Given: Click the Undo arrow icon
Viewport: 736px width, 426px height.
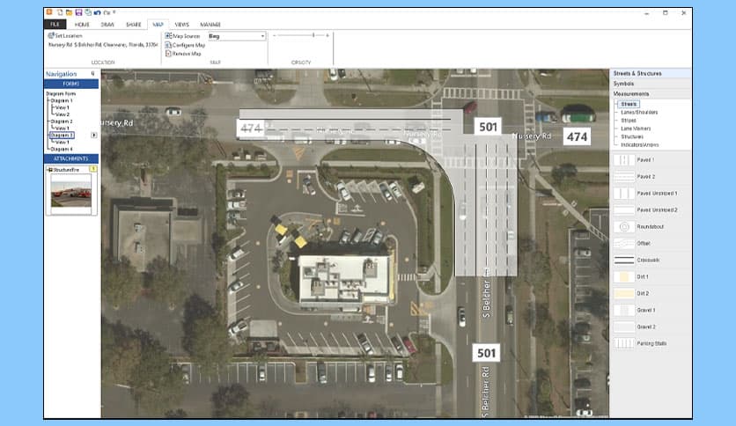Looking at the screenshot, I should click(x=97, y=12).
